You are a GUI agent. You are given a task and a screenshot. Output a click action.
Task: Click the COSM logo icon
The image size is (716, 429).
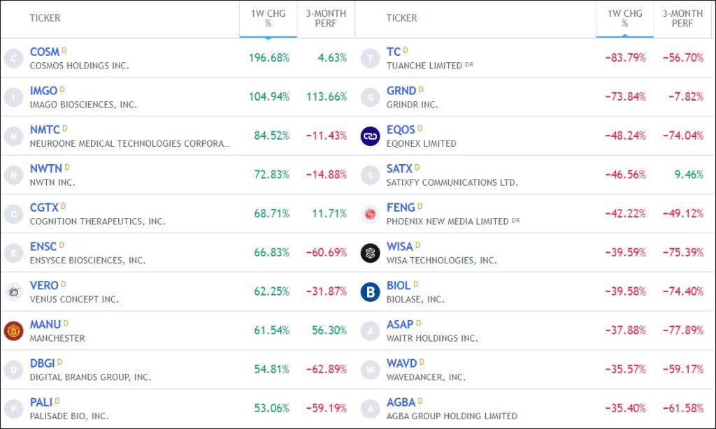coord(14,59)
